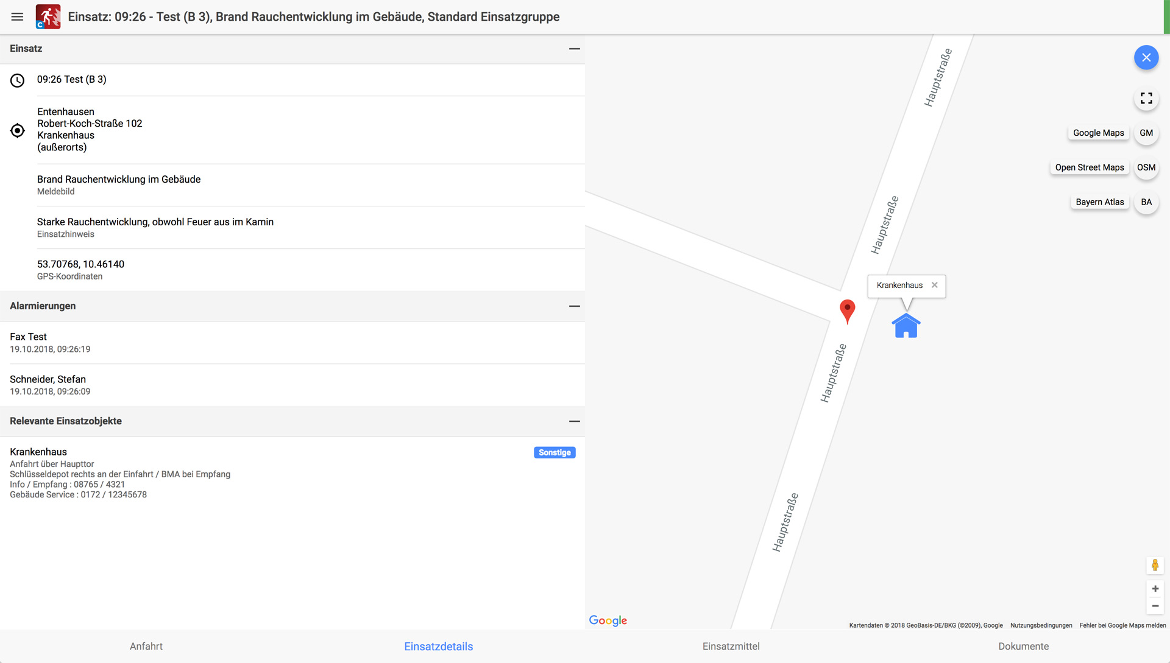Open the Dokumente tab

point(1023,647)
